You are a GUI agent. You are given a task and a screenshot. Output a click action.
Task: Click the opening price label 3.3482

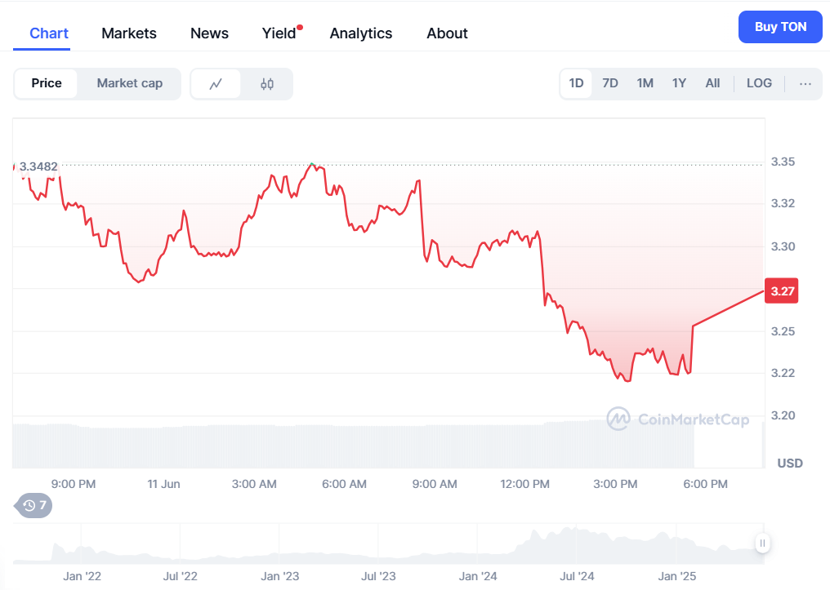pyautogui.click(x=38, y=166)
